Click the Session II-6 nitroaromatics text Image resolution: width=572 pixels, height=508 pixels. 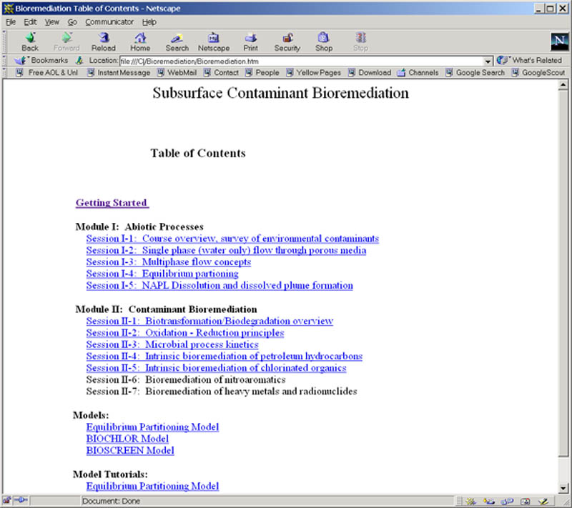tap(186, 379)
